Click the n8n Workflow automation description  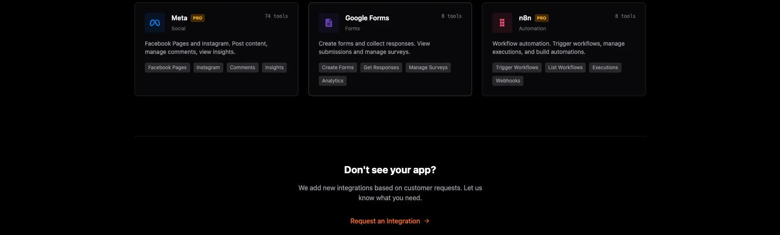pyautogui.click(x=558, y=48)
